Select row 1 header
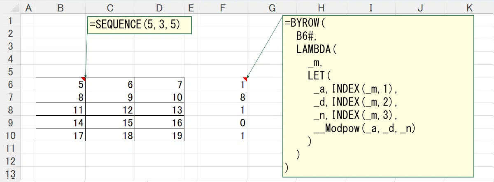Screen dimensions: 494x182 pyautogui.click(x=10, y=21)
